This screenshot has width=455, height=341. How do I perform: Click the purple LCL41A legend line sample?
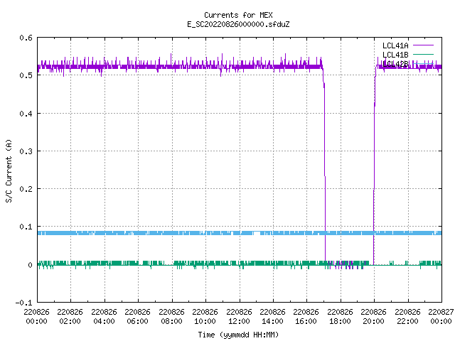pyautogui.click(x=423, y=45)
